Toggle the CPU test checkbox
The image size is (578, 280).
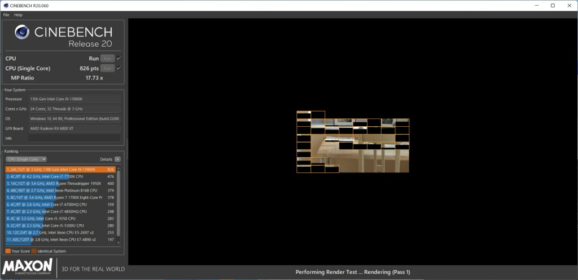click(x=119, y=58)
